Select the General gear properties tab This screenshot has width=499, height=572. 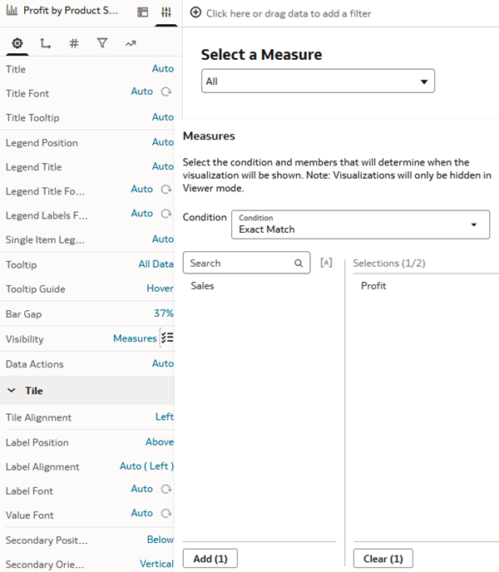pos(17,43)
